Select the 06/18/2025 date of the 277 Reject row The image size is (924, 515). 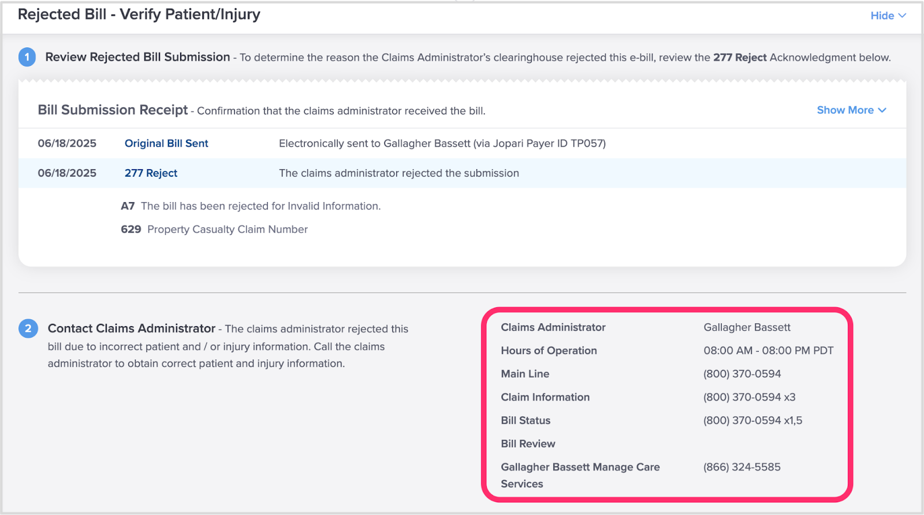67,173
